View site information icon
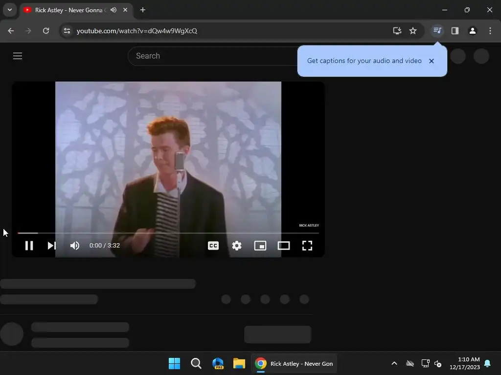Screen dimensions: 501x375 click(67, 31)
